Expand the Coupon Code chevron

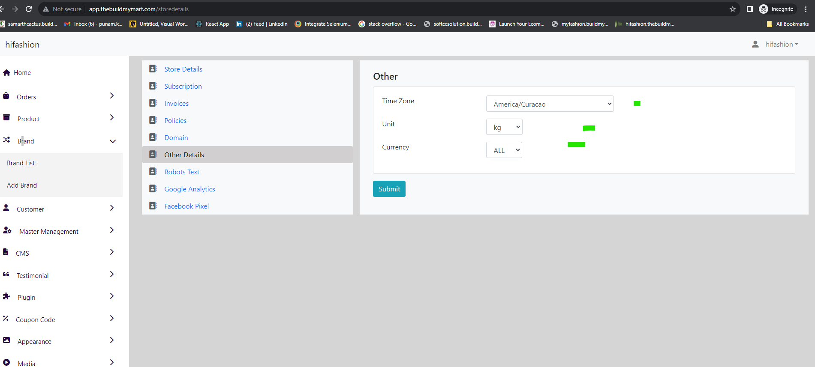[112, 318]
